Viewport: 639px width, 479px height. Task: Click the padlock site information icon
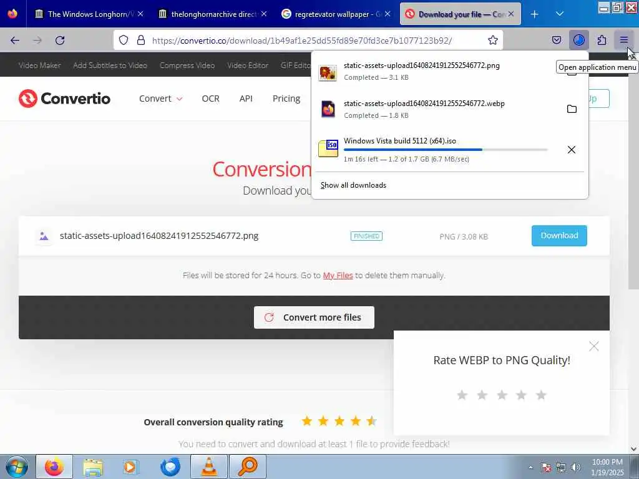pyautogui.click(x=141, y=40)
